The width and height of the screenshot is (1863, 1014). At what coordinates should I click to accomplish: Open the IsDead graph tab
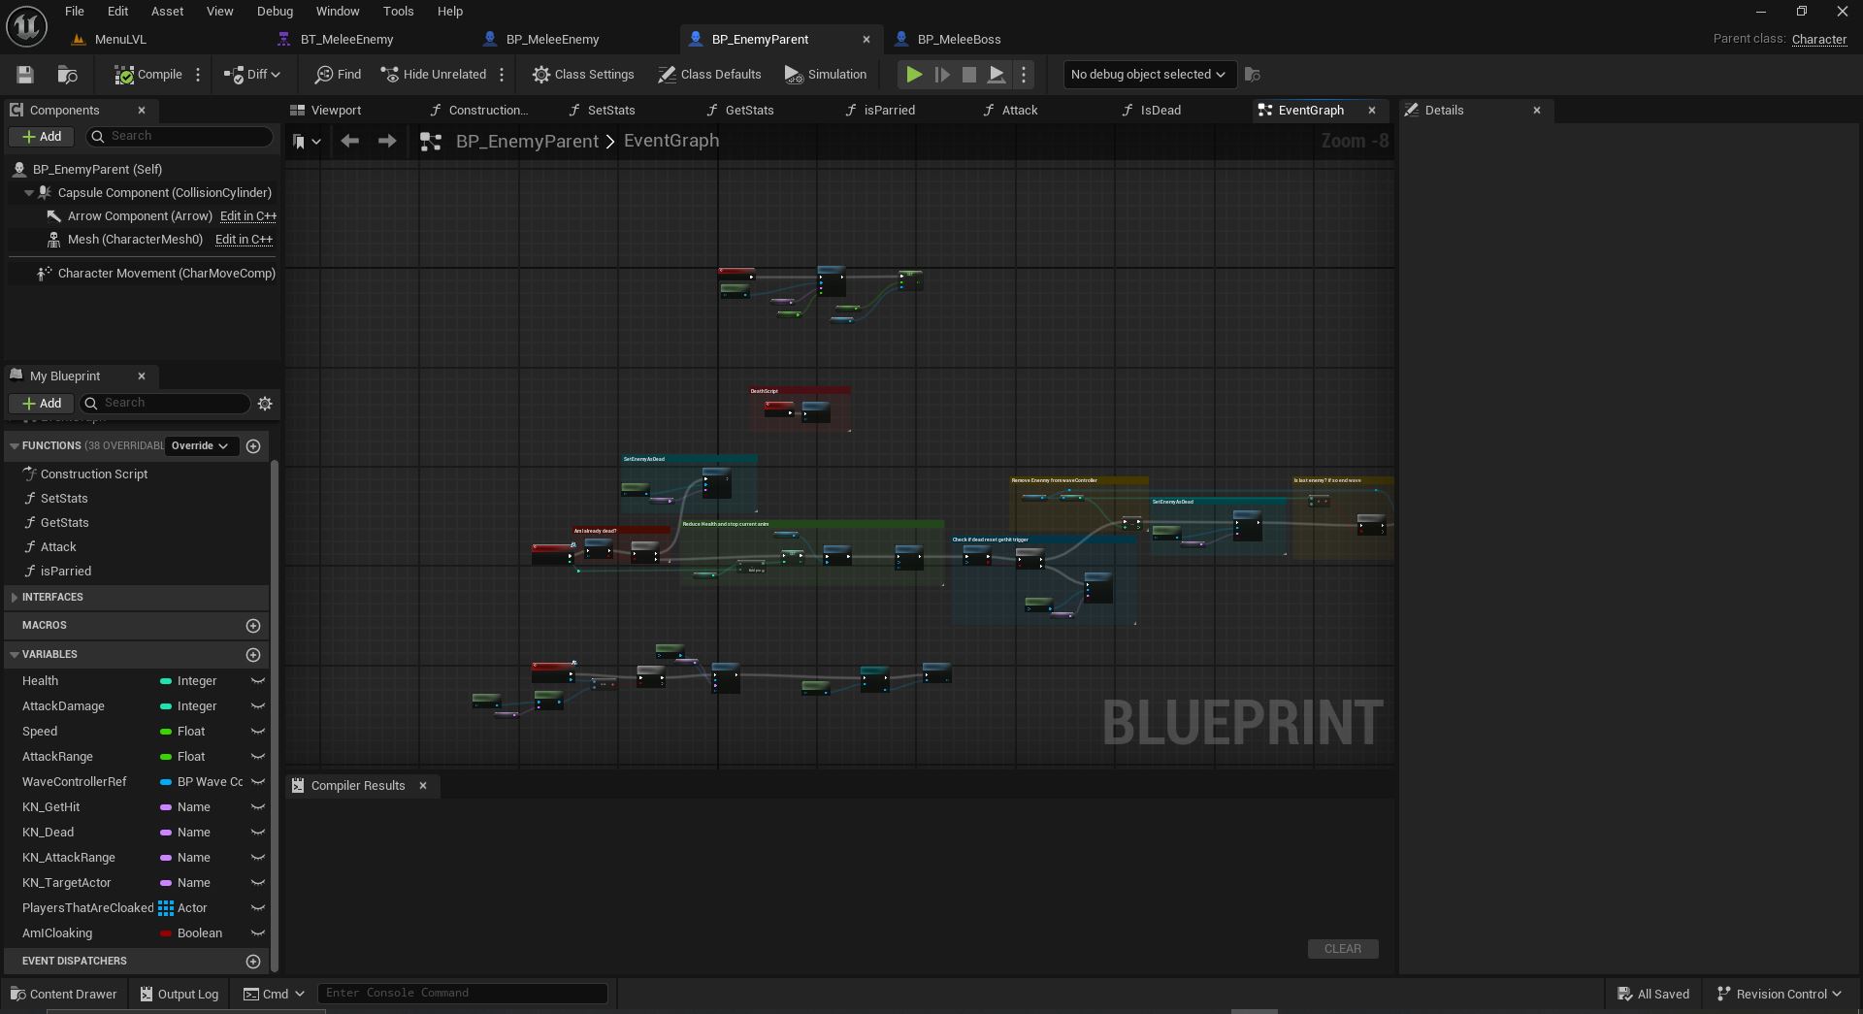1160,111
